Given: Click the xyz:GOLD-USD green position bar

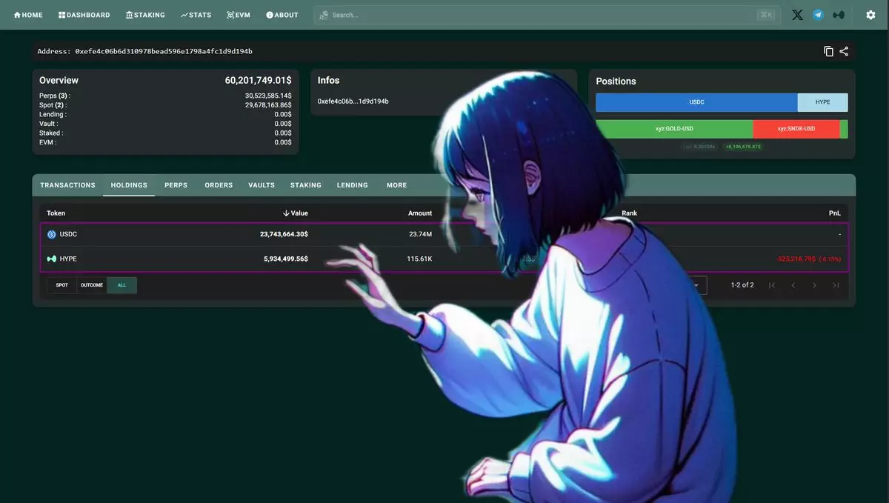Looking at the screenshot, I should (x=674, y=129).
